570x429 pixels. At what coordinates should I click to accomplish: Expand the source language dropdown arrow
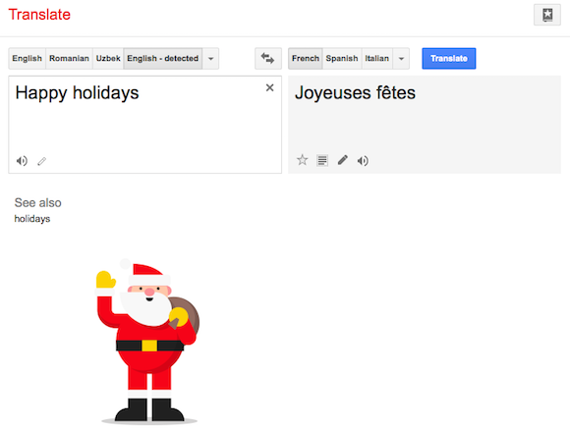tap(210, 59)
